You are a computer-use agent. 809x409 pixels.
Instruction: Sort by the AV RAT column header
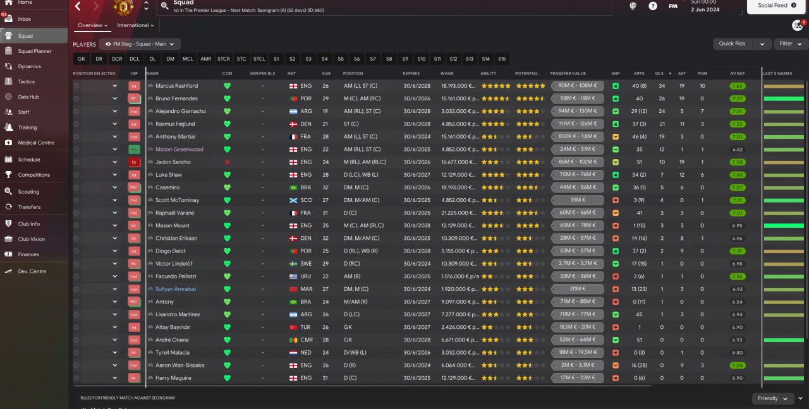point(737,73)
